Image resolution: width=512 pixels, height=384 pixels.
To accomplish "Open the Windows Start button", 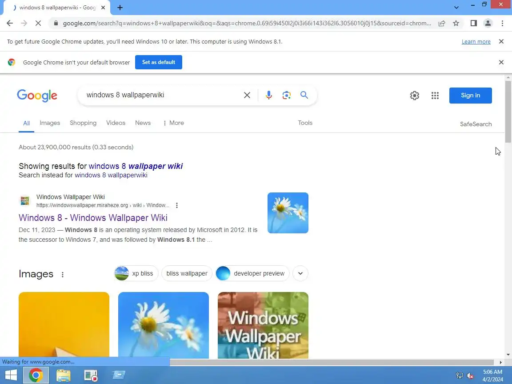I will click(x=11, y=375).
